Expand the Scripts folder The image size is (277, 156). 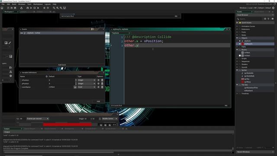[237, 58]
